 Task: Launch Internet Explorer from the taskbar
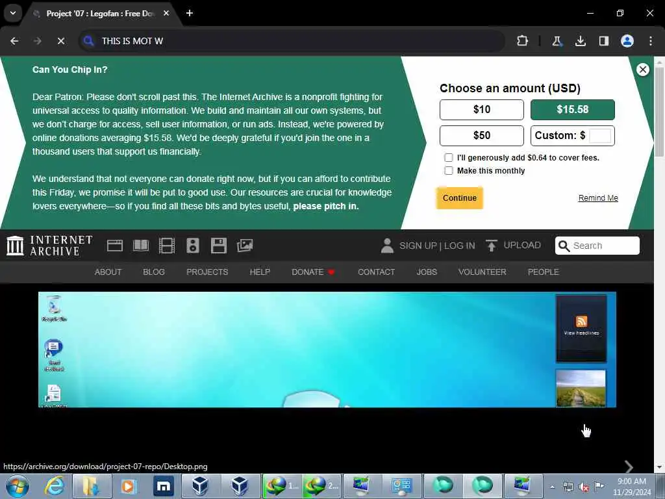tap(55, 486)
